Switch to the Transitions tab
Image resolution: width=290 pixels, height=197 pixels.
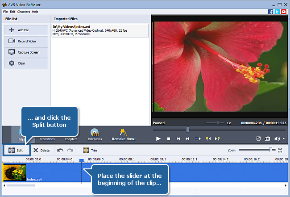tap(47, 139)
